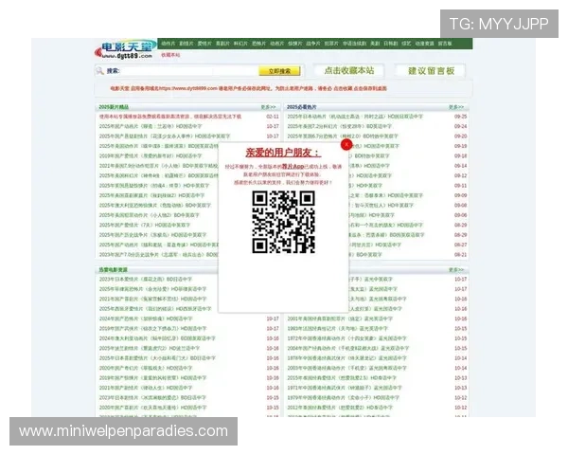568x455 pixels.
Task: Click the 影片App link in the popup
Action: click(x=293, y=167)
